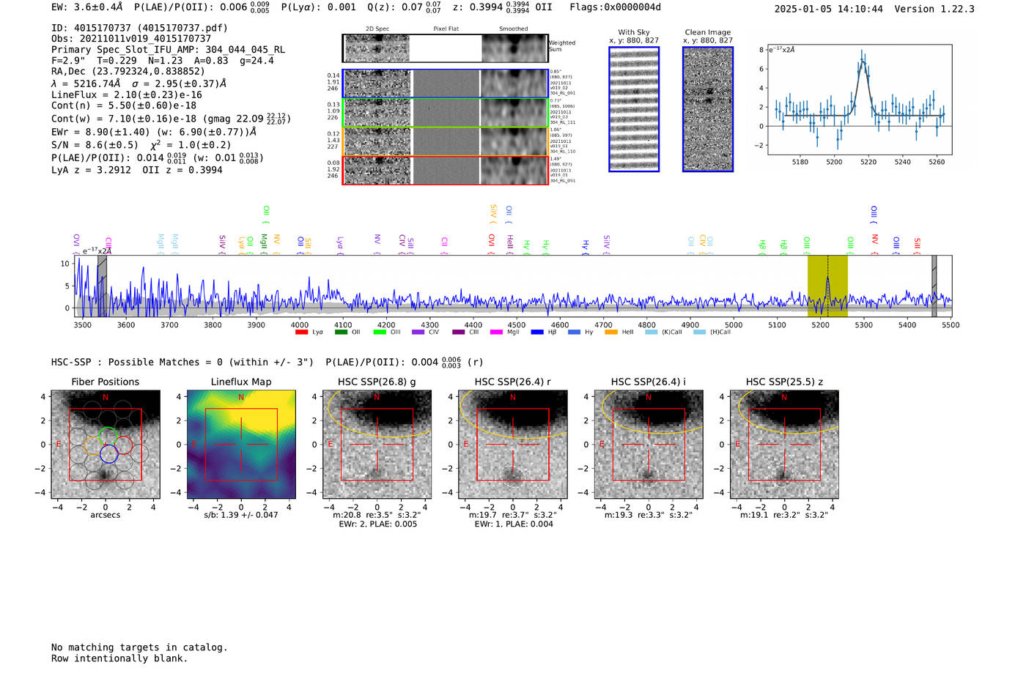Screen dimensions: 1026x698
Task: Click the orange HeII legend swatch
Action: [x=611, y=333]
